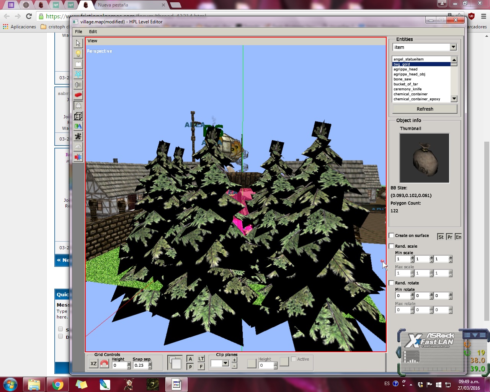This screenshot has width=490, height=392.
Task: Click the first Min rotate field
Action: tap(403, 296)
